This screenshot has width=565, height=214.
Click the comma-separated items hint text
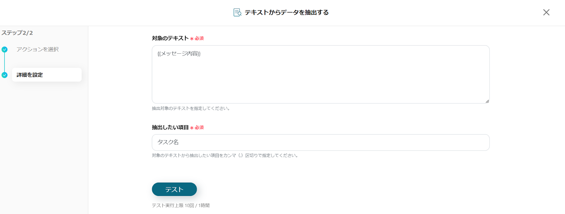point(225,155)
